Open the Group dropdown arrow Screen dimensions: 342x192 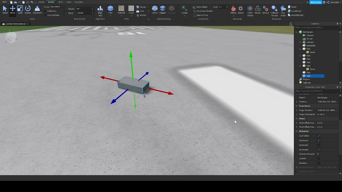pos(147,7)
